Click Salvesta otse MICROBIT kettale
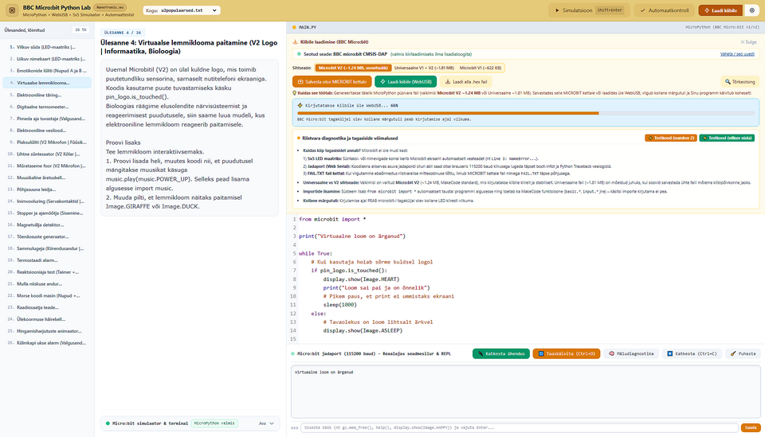This screenshot has width=765, height=437. 331,82
